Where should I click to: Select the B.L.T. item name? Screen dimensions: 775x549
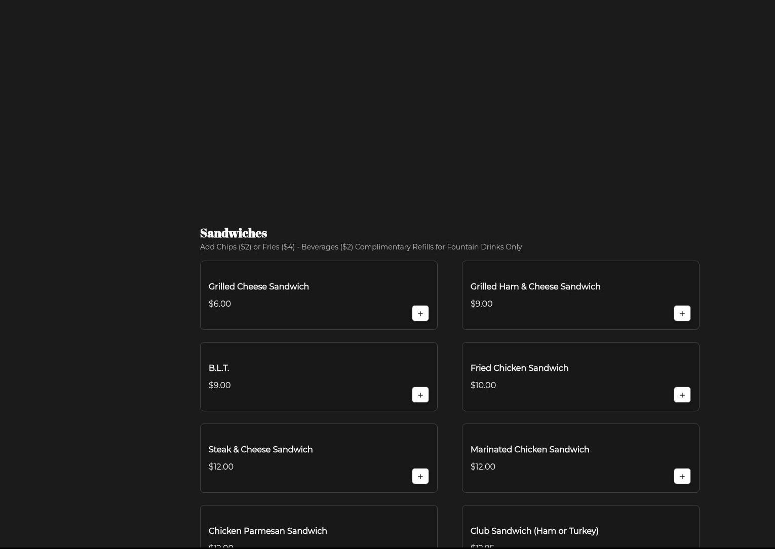219,368
